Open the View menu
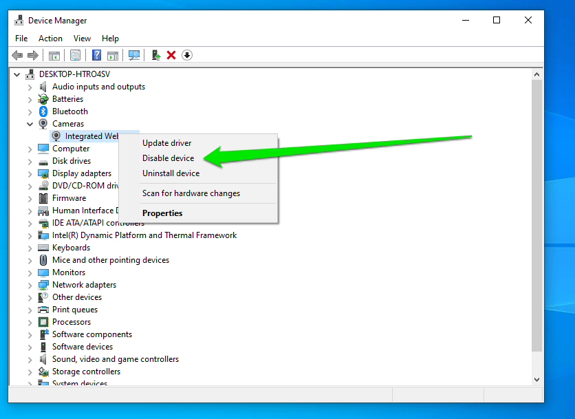Image resolution: width=575 pixels, height=419 pixels. pyautogui.click(x=82, y=39)
